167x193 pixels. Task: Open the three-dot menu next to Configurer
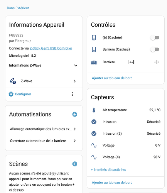[73, 94]
